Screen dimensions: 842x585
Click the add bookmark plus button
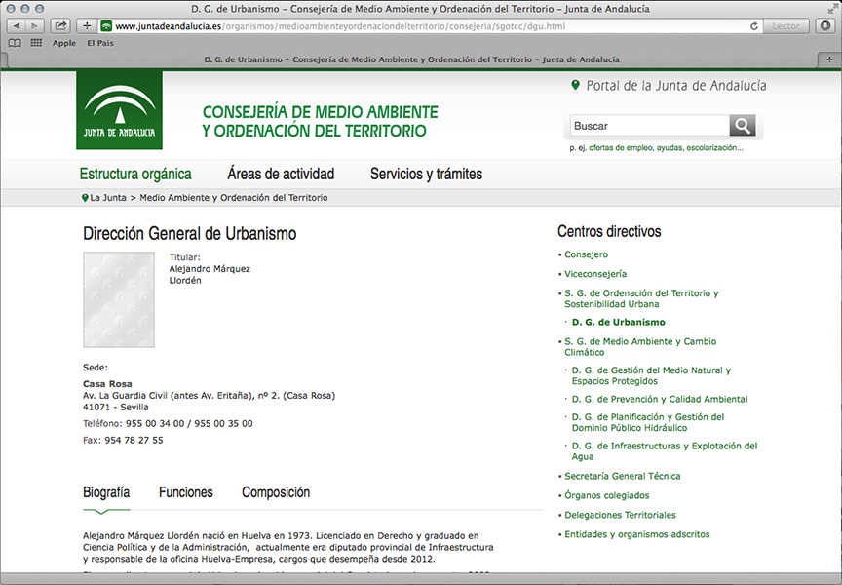tap(87, 26)
